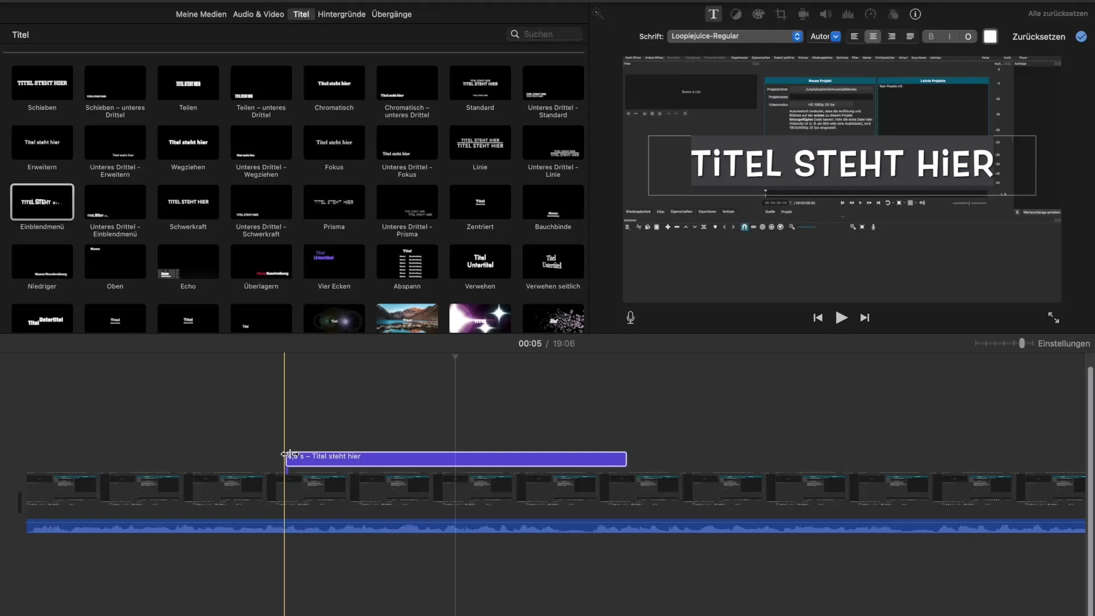This screenshot has height=616, width=1095.
Task: Switch to Übergänge tab
Action: tap(391, 14)
